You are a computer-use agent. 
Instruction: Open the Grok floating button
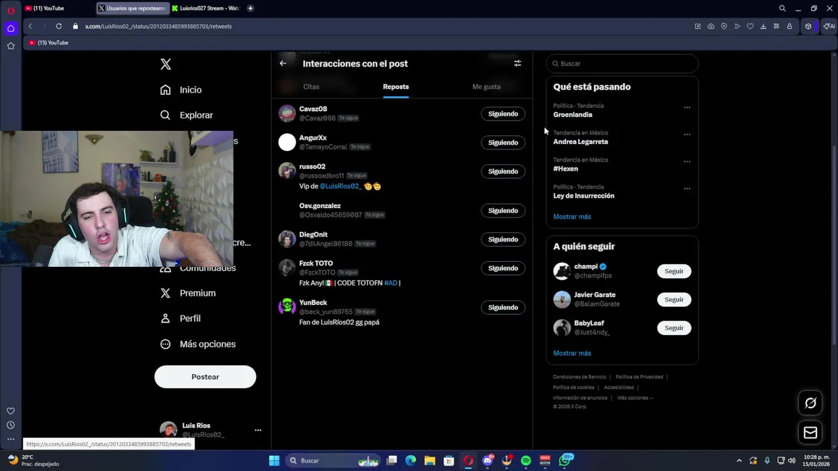[811, 403]
